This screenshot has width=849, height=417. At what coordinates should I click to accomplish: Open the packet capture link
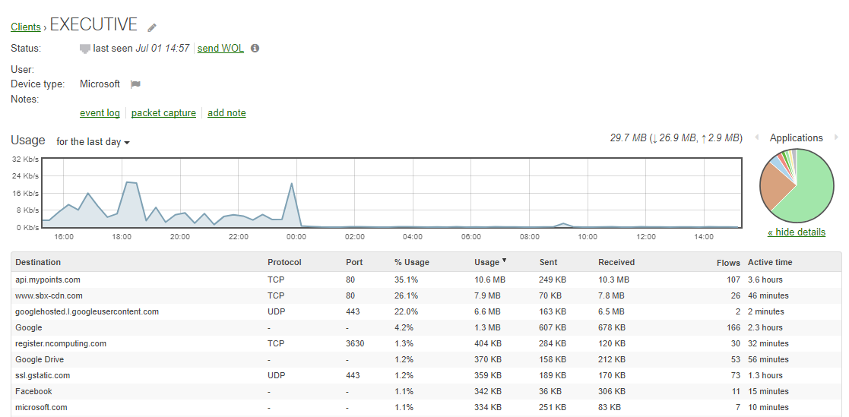163,113
